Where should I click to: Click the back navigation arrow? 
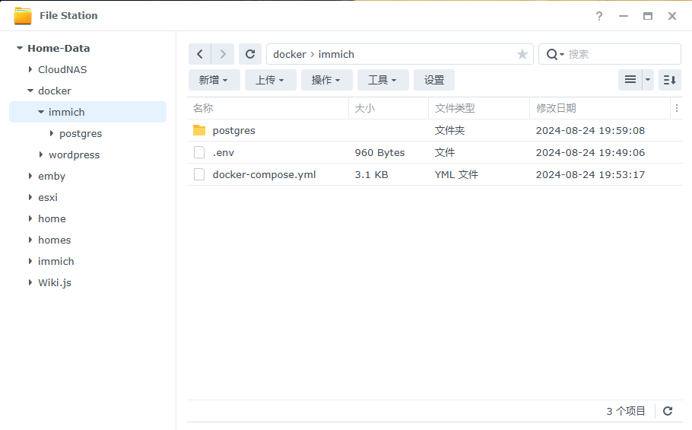pyautogui.click(x=199, y=54)
